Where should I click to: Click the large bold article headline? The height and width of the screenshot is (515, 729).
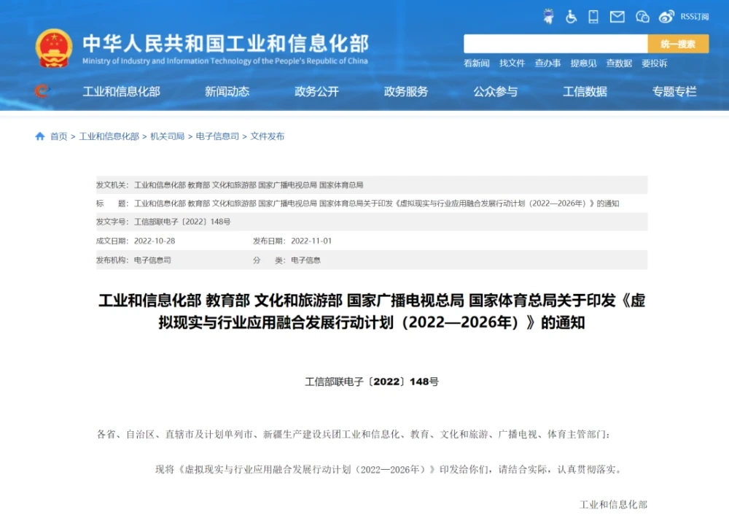[x=372, y=311]
